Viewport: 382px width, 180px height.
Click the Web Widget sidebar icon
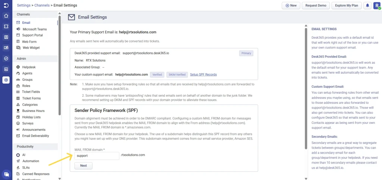[18, 48]
